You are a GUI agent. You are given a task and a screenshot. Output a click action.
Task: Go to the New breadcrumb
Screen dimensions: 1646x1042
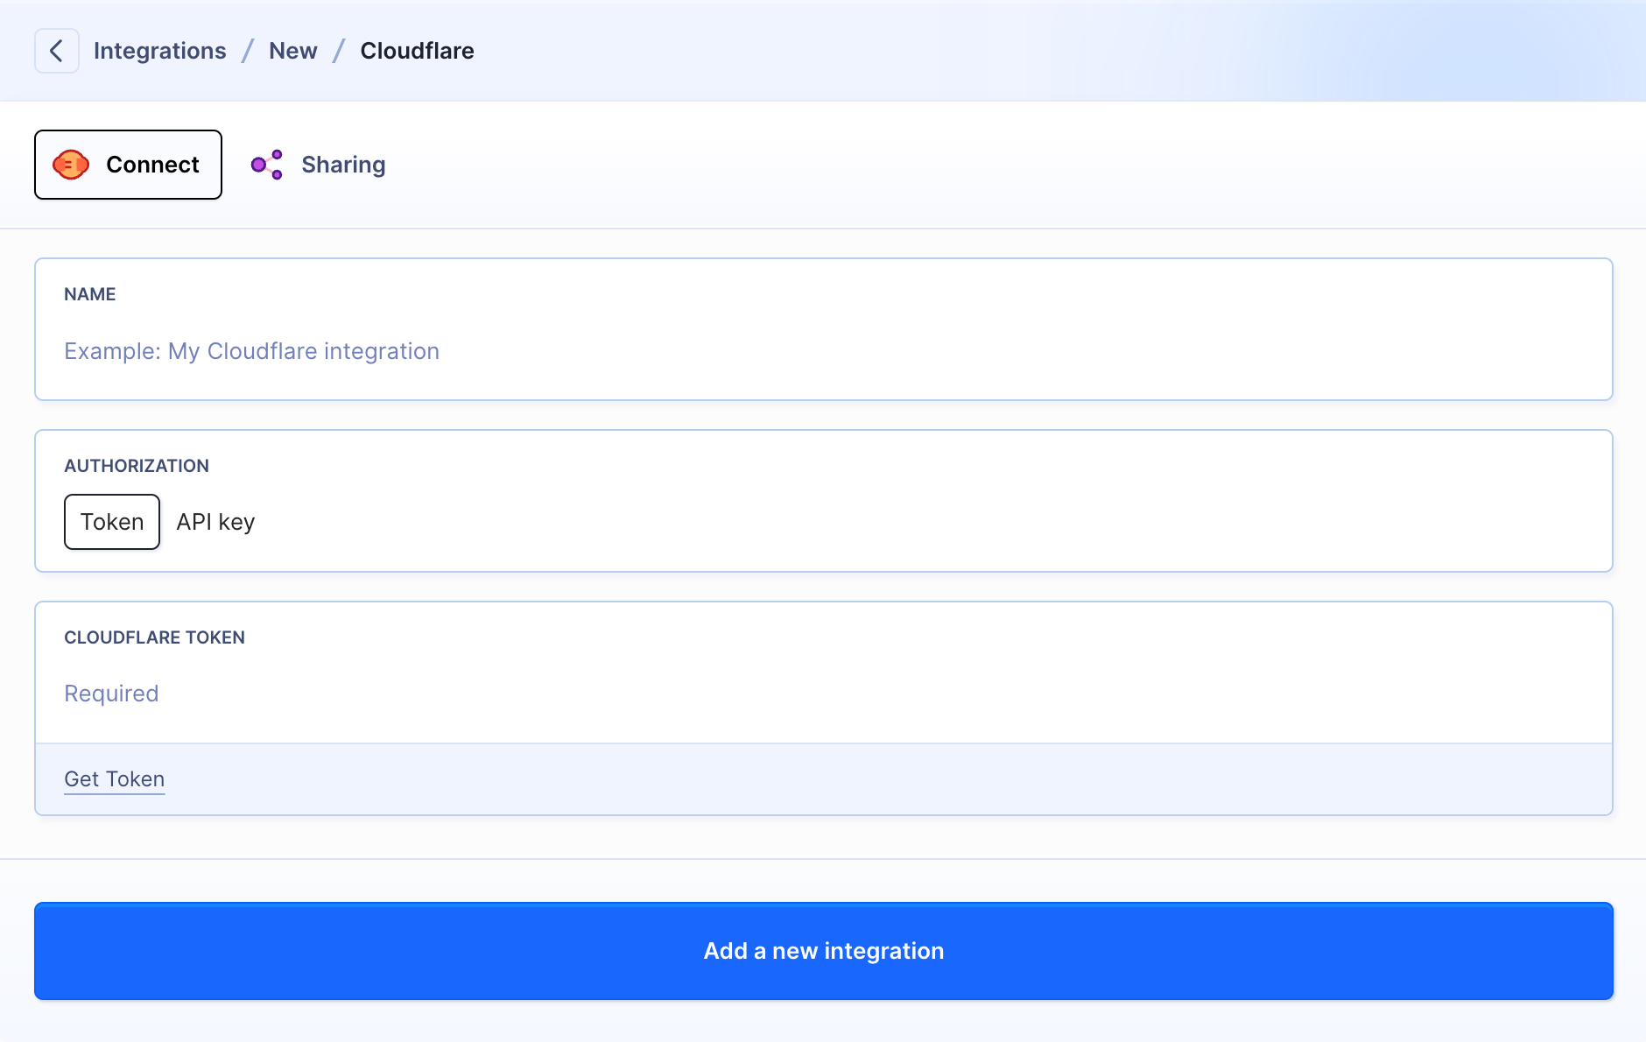[293, 51]
